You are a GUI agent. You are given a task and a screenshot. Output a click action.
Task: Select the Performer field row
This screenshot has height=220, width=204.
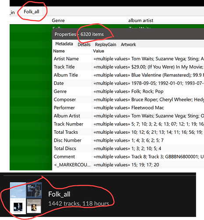128,108
